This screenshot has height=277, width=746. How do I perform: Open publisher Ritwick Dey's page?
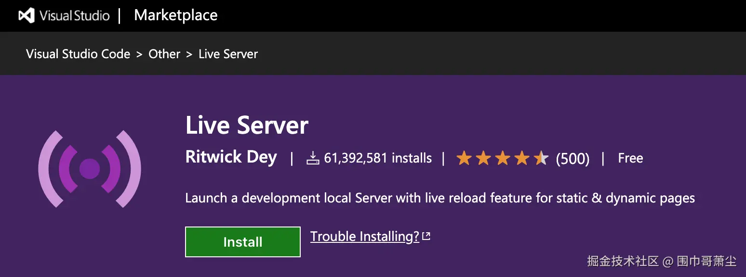[231, 157]
